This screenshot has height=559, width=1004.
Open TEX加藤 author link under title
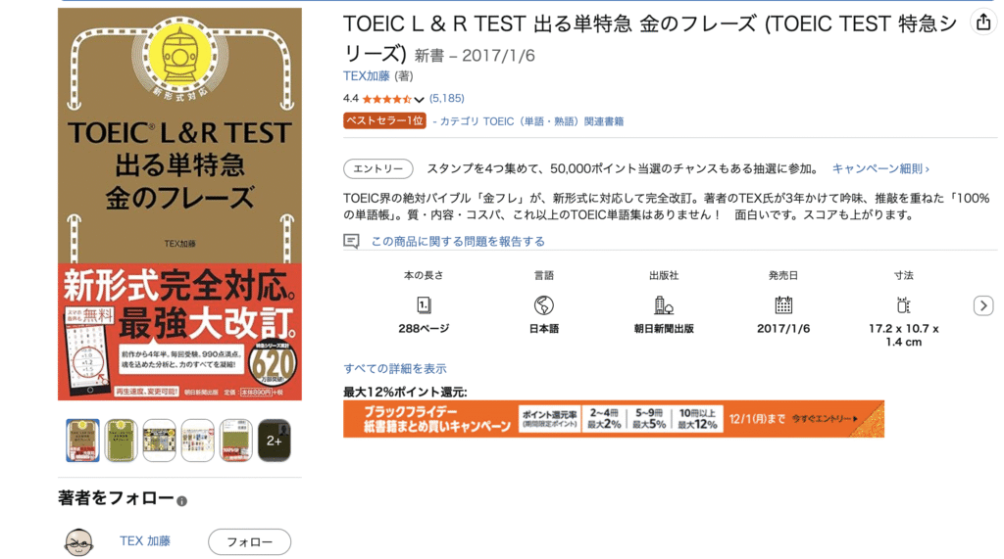pyautogui.click(x=367, y=76)
